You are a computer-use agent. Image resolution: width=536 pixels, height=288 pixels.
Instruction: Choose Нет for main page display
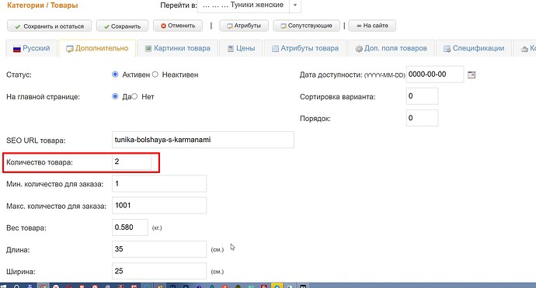click(134, 96)
